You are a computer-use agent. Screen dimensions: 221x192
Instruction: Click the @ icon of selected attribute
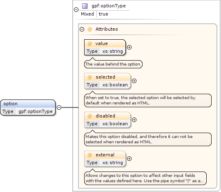point(90,77)
